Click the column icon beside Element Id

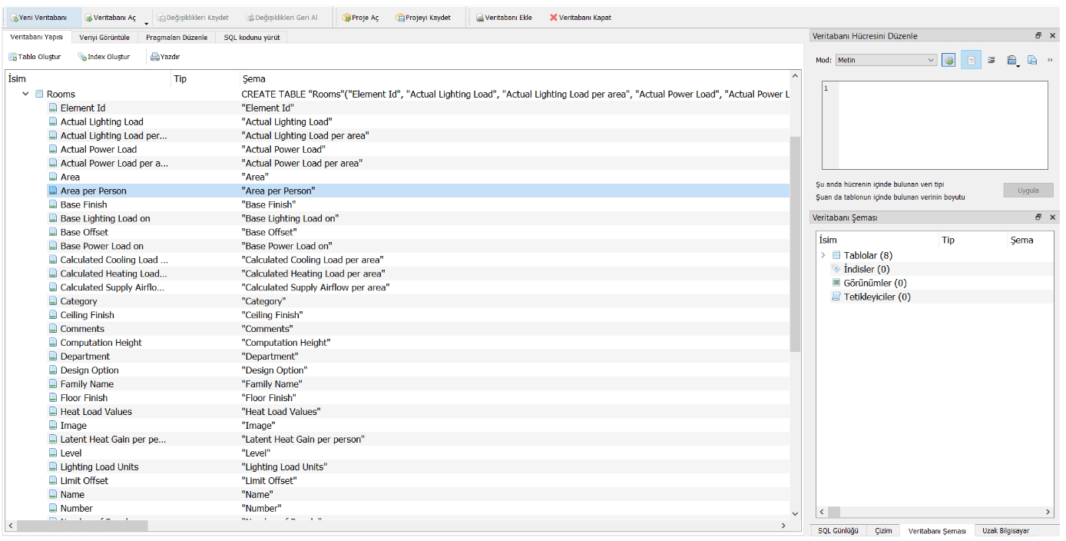[x=53, y=108]
